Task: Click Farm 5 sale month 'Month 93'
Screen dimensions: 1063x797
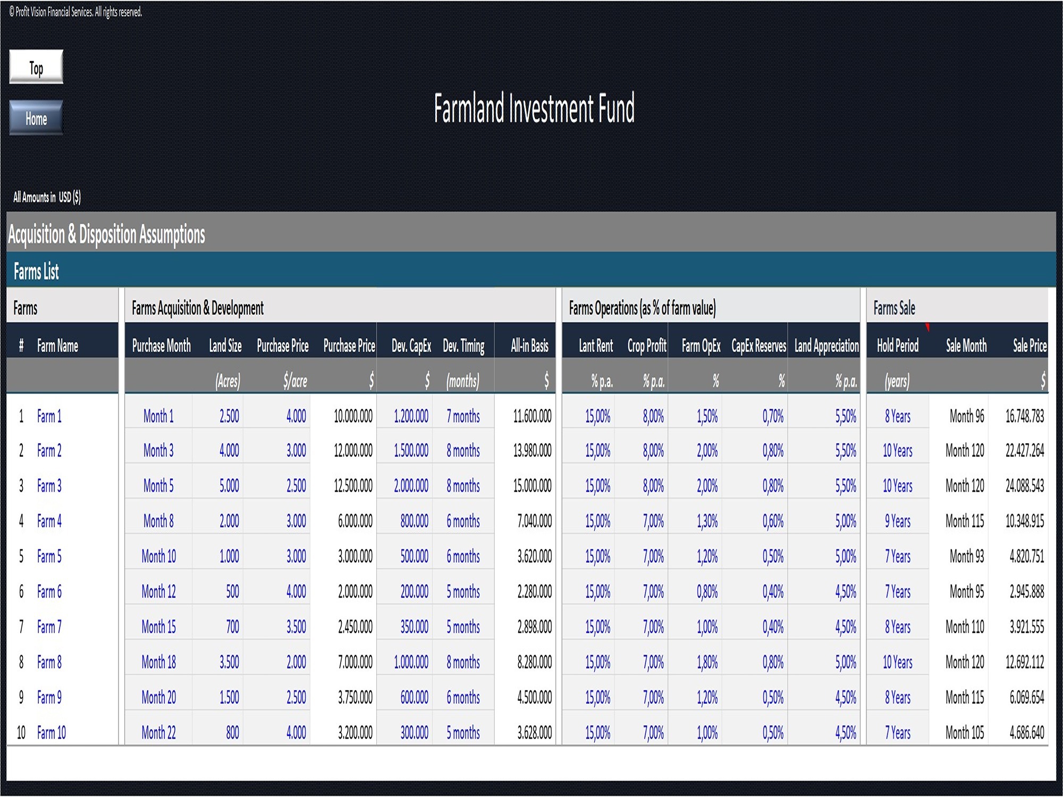Action: (966, 556)
